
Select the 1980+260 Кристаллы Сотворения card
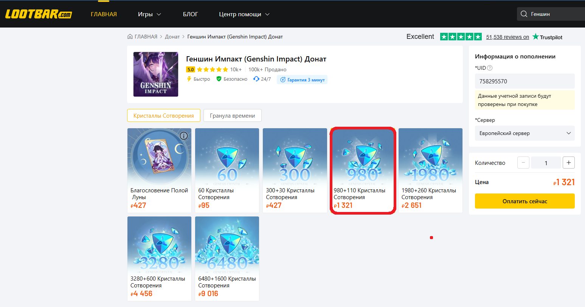pos(430,170)
